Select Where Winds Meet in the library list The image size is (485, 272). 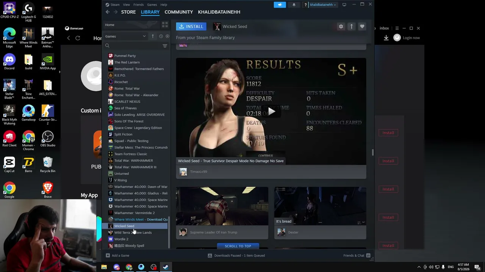click(x=138, y=219)
